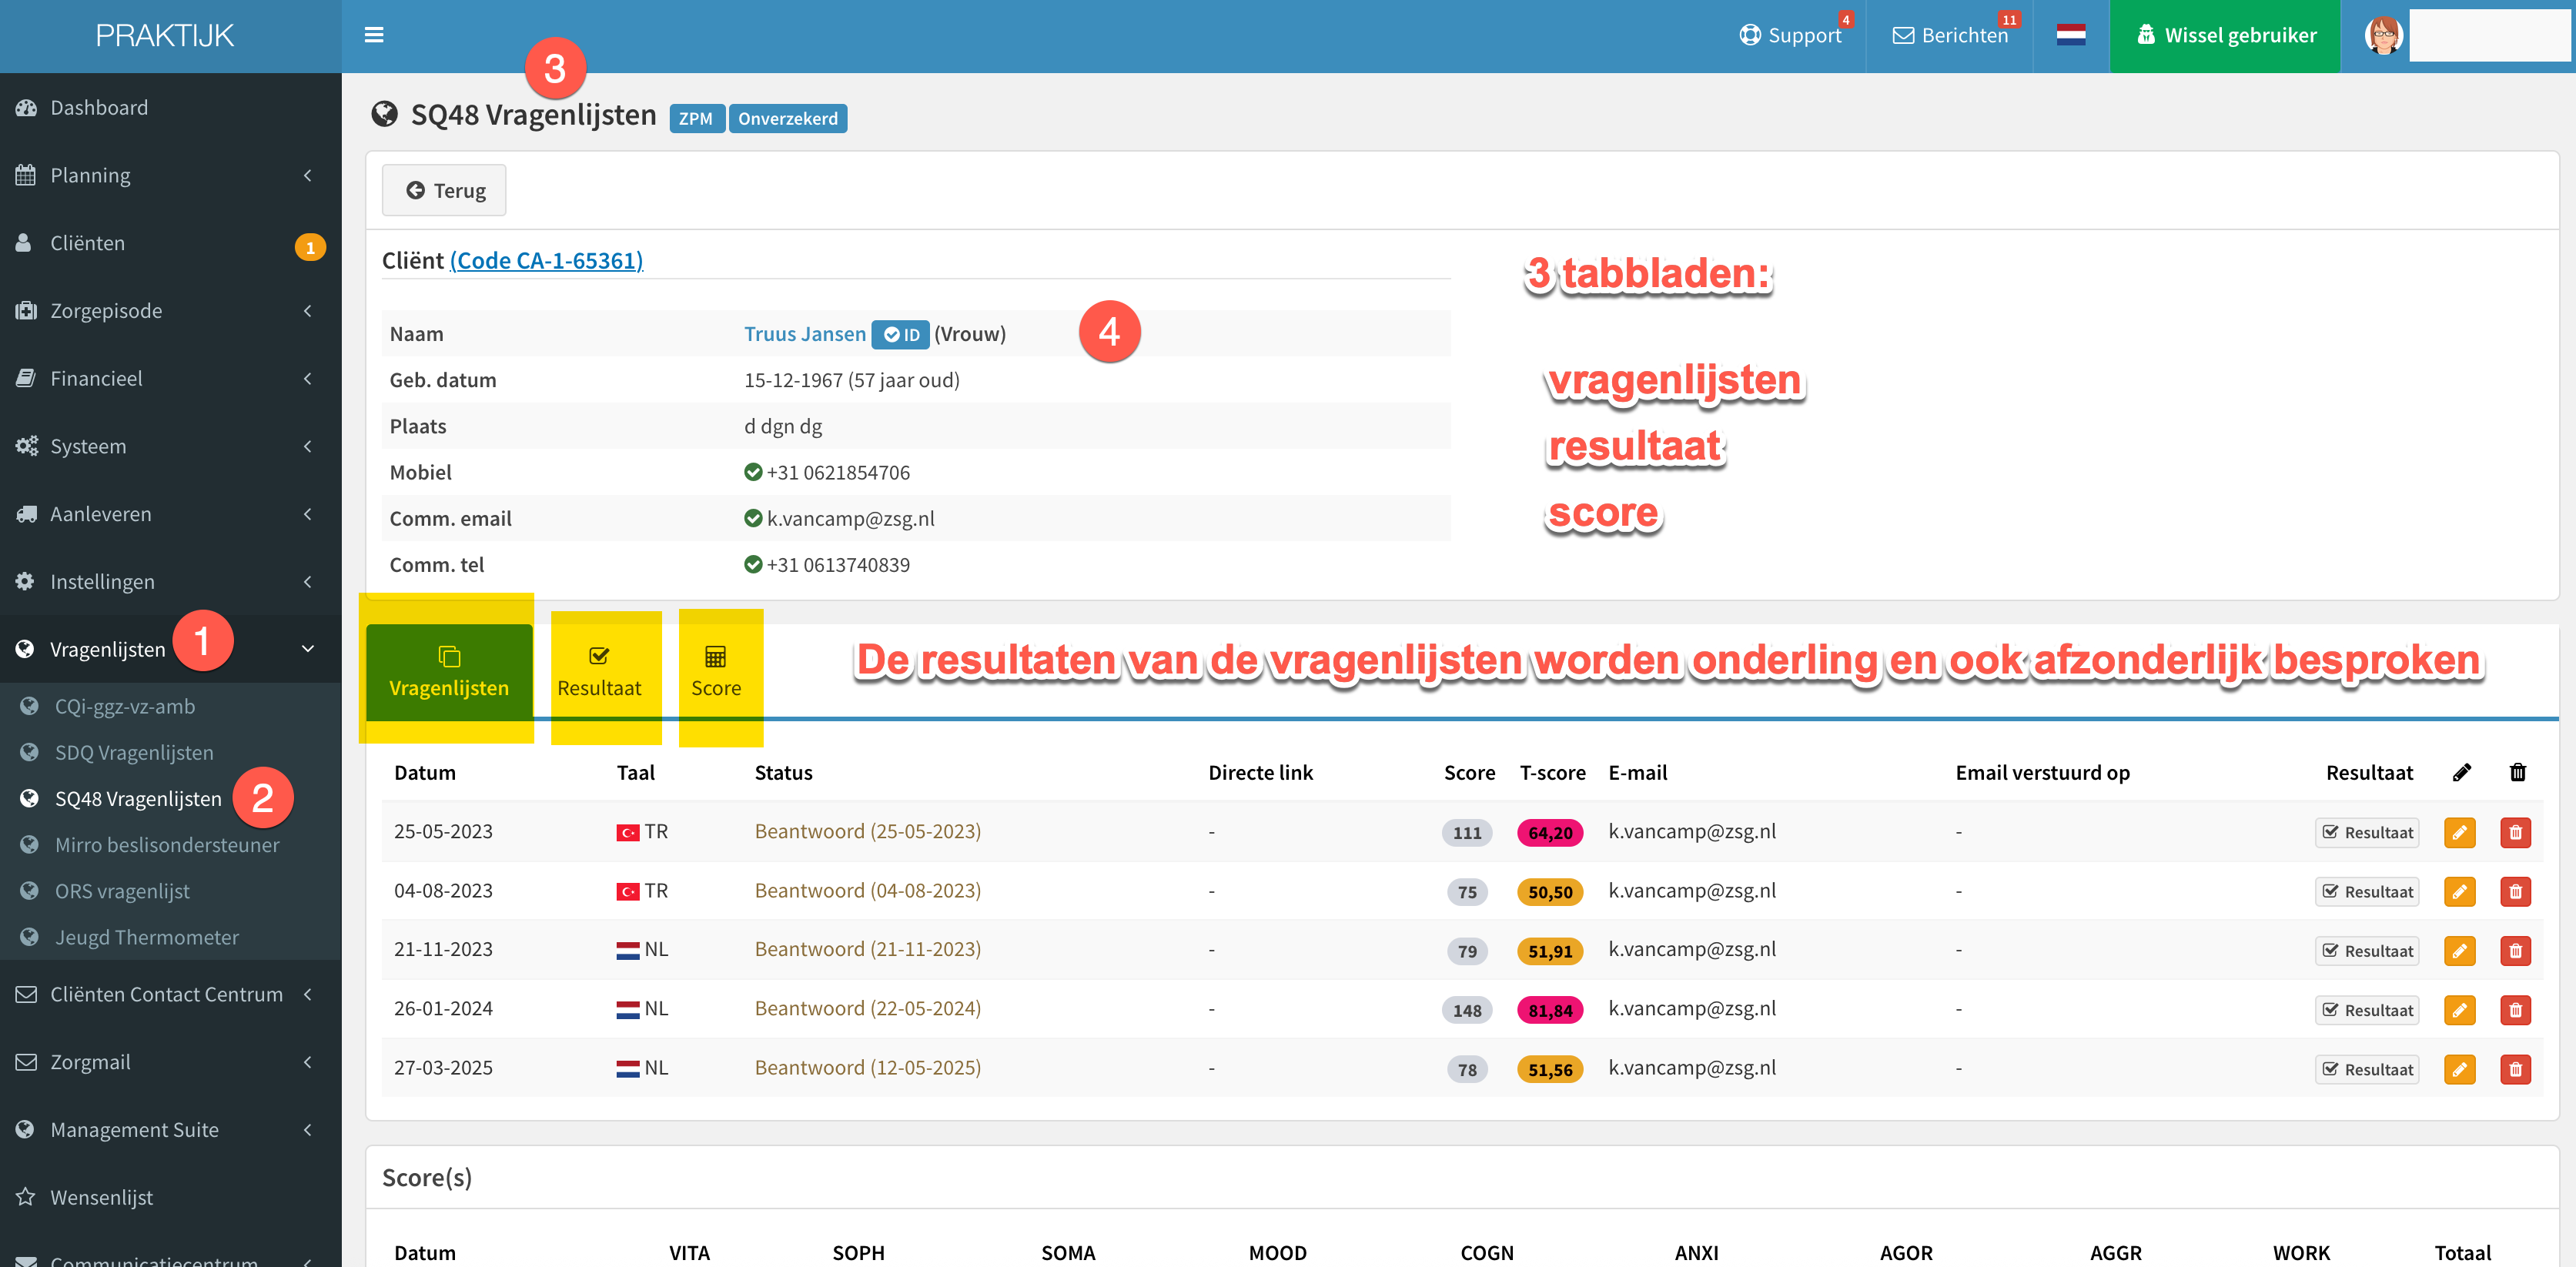Edit the 21-11-2023 questionnaire row
Viewport: 2576px width, 1267px height.
click(x=2460, y=950)
